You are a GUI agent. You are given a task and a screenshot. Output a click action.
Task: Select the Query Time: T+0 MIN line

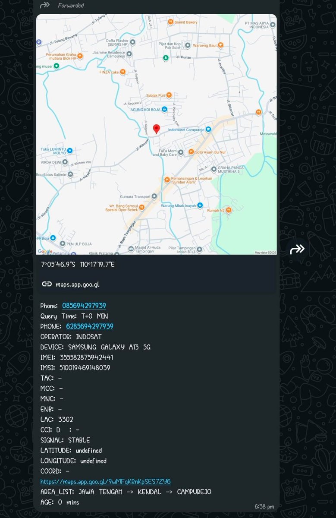click(x=74, y=316)
